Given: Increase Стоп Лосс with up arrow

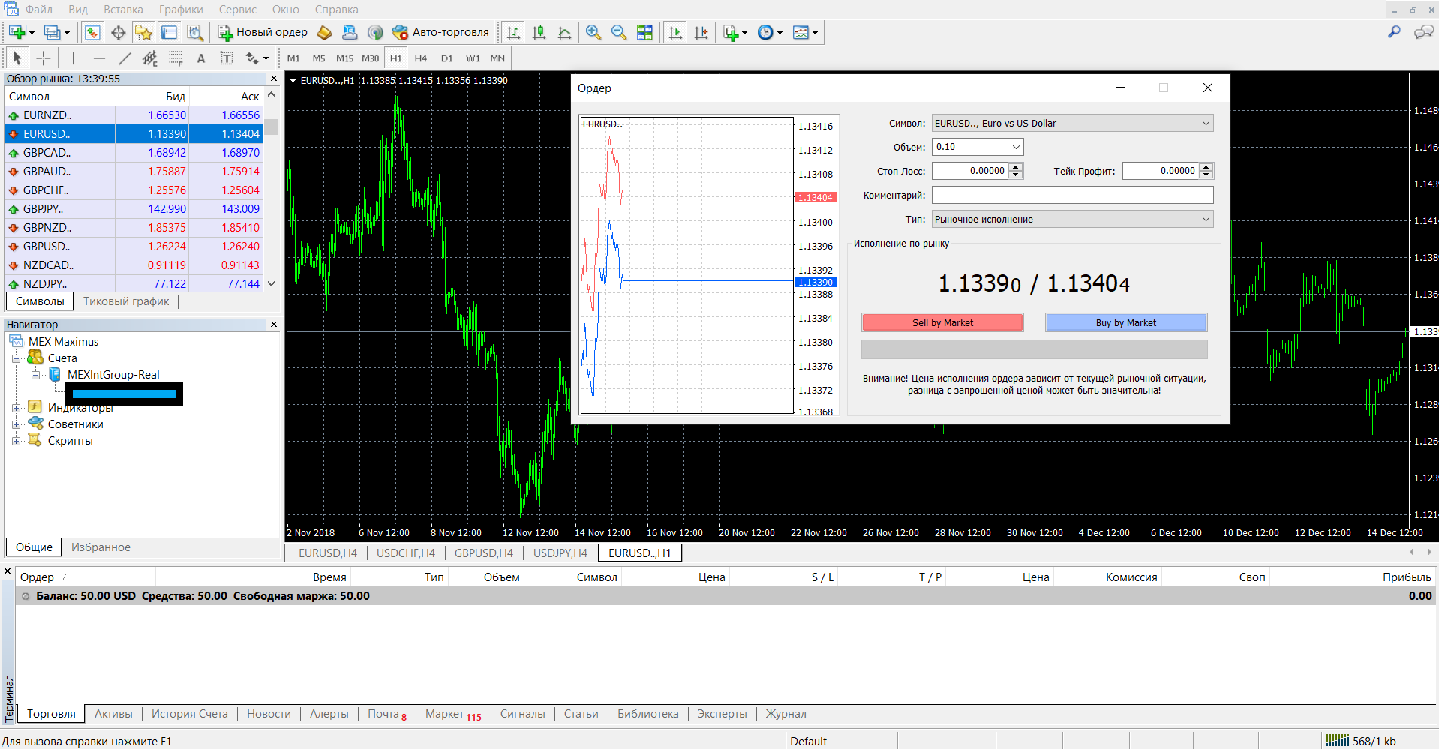Looking at the screenshot, I should [x=1015, y=167].
